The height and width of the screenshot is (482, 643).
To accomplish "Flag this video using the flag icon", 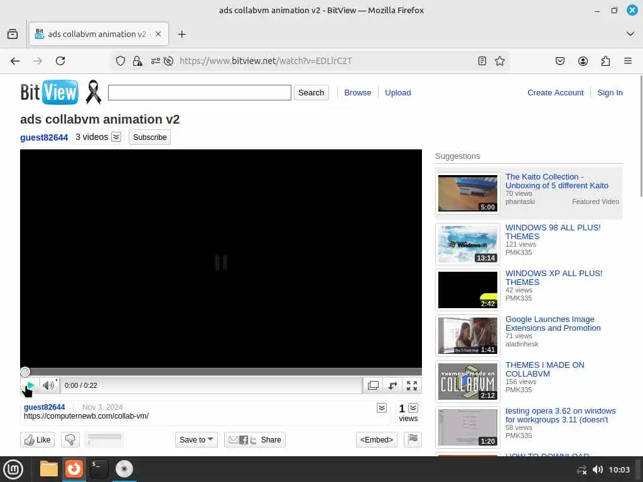I will pos(413,440).
